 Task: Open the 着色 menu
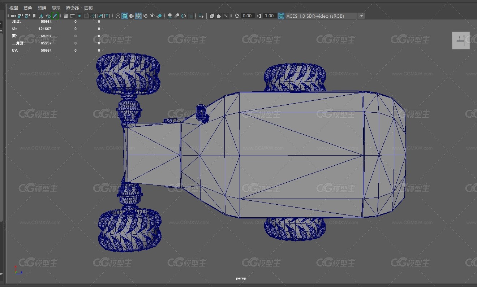pyautogui.click(x=28, y=8)
